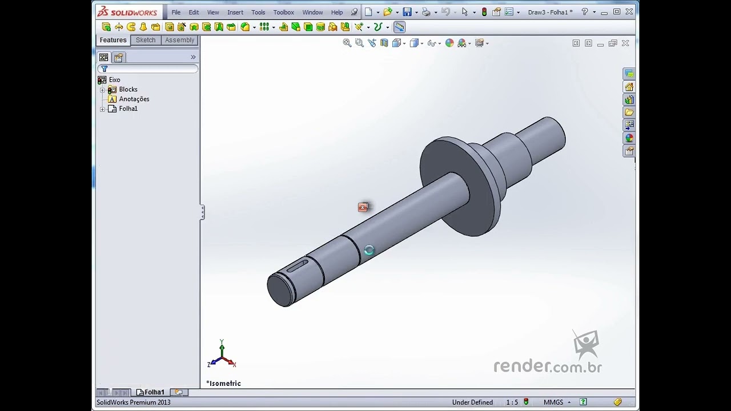Click the Rebuild traffic light icon
Viewport: 731px width, 411px height.
point(484,12)
